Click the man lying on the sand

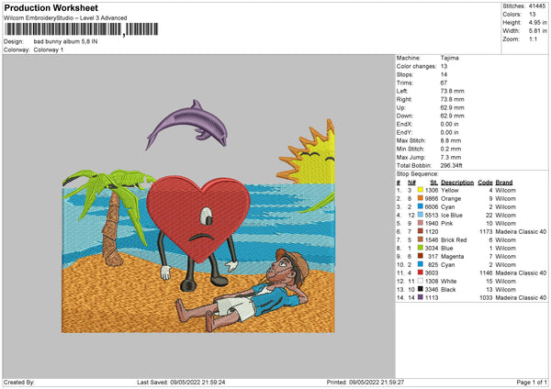coord(242,292)
